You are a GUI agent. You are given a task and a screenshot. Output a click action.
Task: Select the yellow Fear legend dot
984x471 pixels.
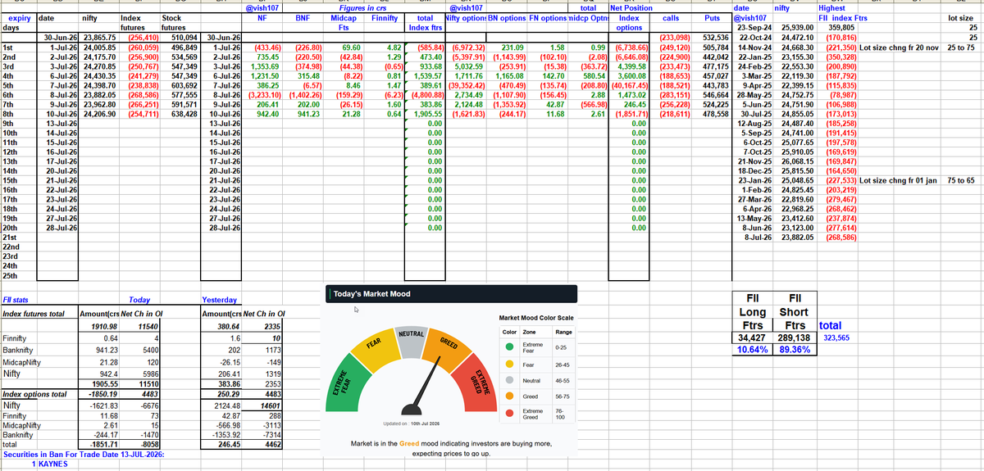pyautogui.click(x=508, y=365)
